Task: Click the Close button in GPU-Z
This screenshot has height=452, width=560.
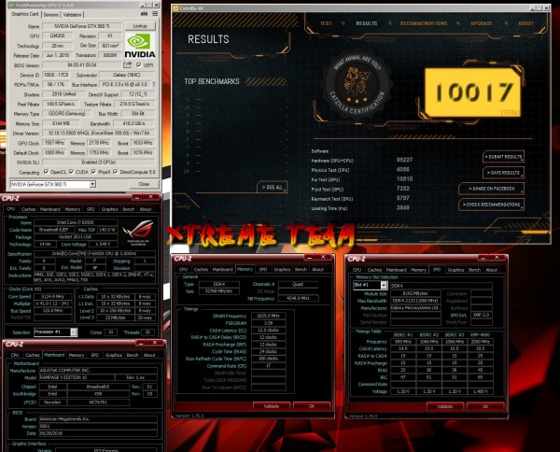Action: (144, 184)
